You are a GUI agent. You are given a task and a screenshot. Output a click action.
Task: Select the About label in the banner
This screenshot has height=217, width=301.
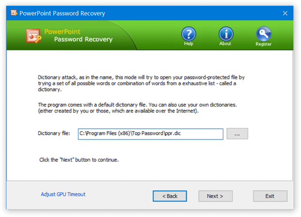coord(225,44)
